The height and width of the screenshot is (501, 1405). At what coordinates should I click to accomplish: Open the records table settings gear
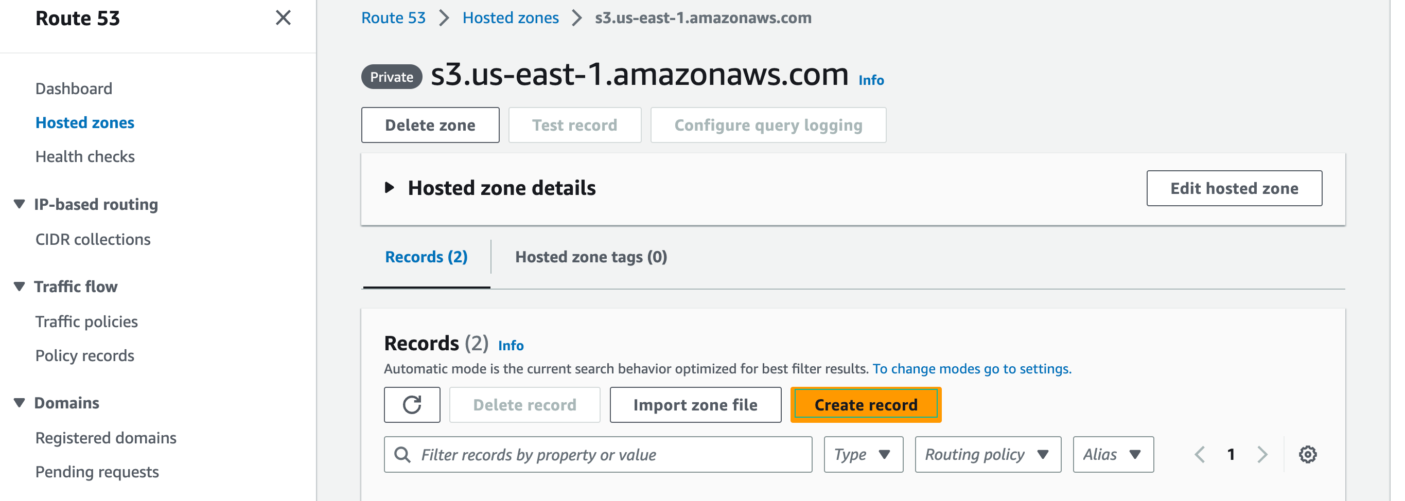point(1307,454)
